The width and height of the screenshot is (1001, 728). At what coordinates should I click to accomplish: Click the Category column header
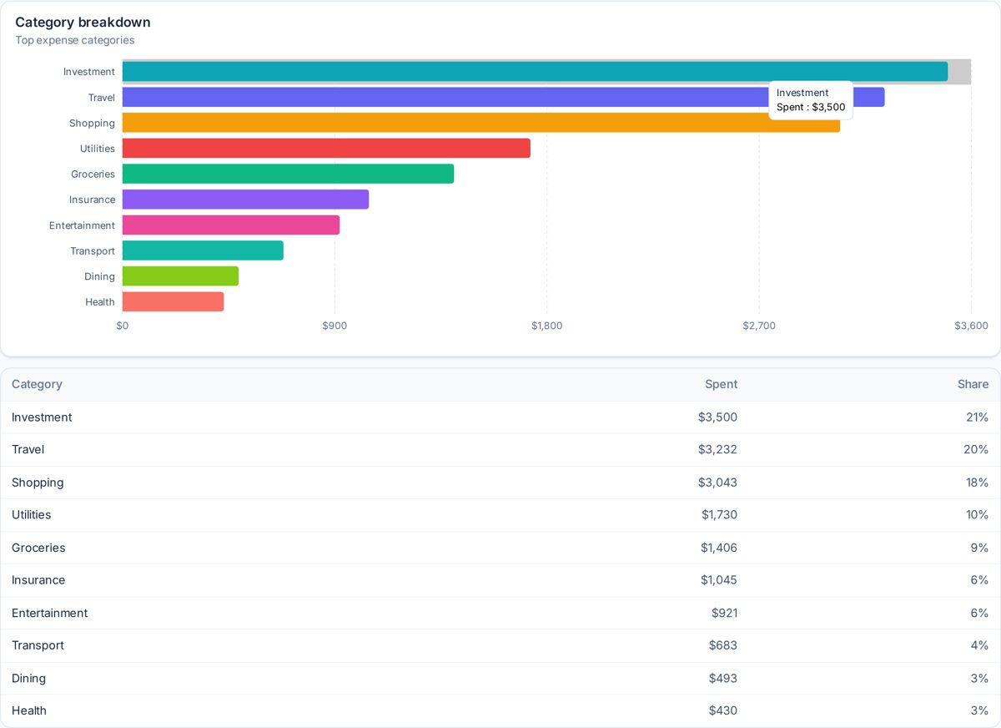(37, 384)
